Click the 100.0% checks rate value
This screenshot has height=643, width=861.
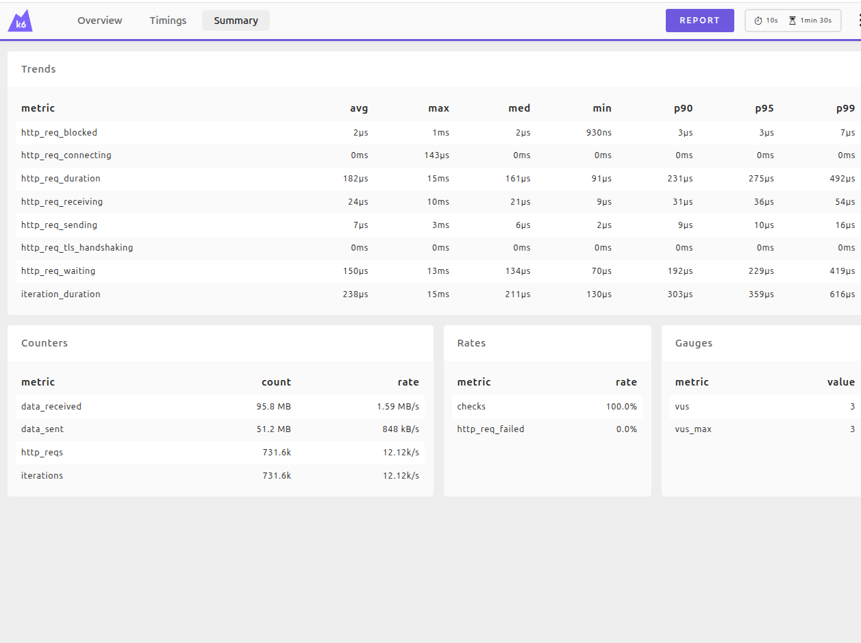coord(621,407)
